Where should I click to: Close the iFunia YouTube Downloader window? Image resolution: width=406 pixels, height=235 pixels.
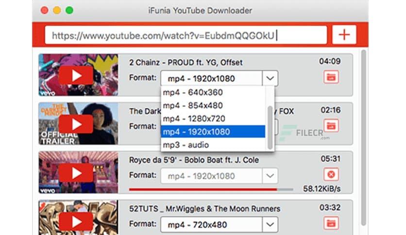coord(45,10)
